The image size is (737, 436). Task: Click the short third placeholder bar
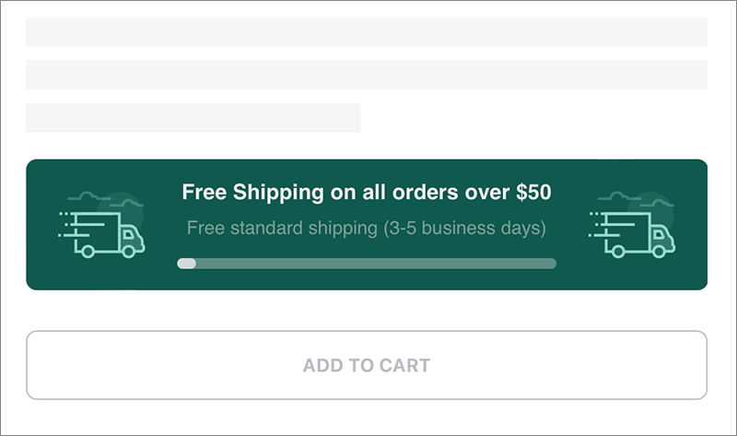point(193,117)
